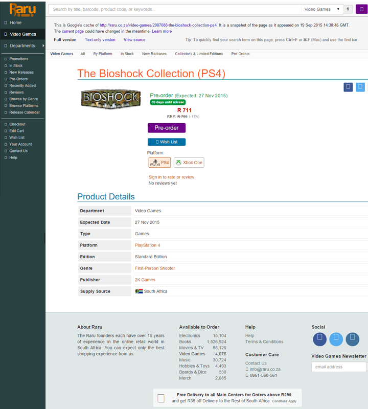Open Your Account in sidebar
The image size is (368, 409).
(20, 144)
